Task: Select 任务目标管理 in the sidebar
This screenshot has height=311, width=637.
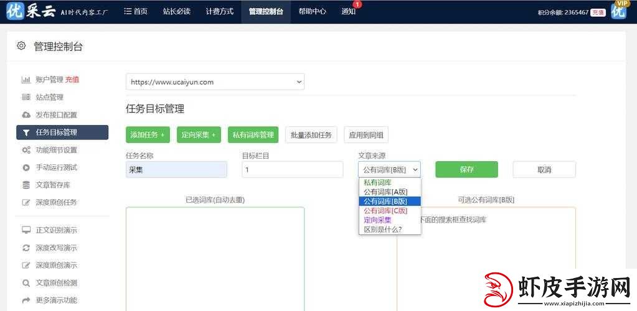Action: (62, 132)
